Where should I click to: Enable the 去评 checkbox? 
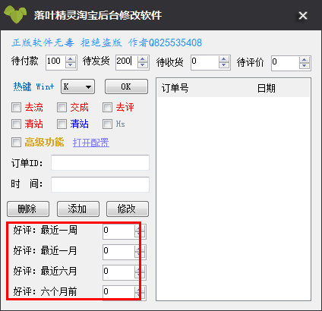[107, 107]
